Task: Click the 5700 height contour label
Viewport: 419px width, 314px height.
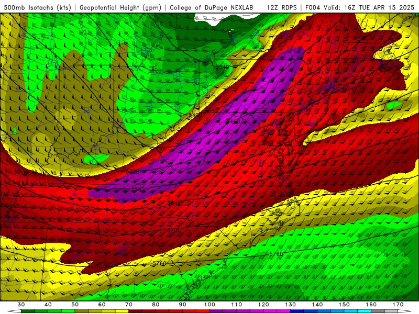Action: tap(174, 230)
